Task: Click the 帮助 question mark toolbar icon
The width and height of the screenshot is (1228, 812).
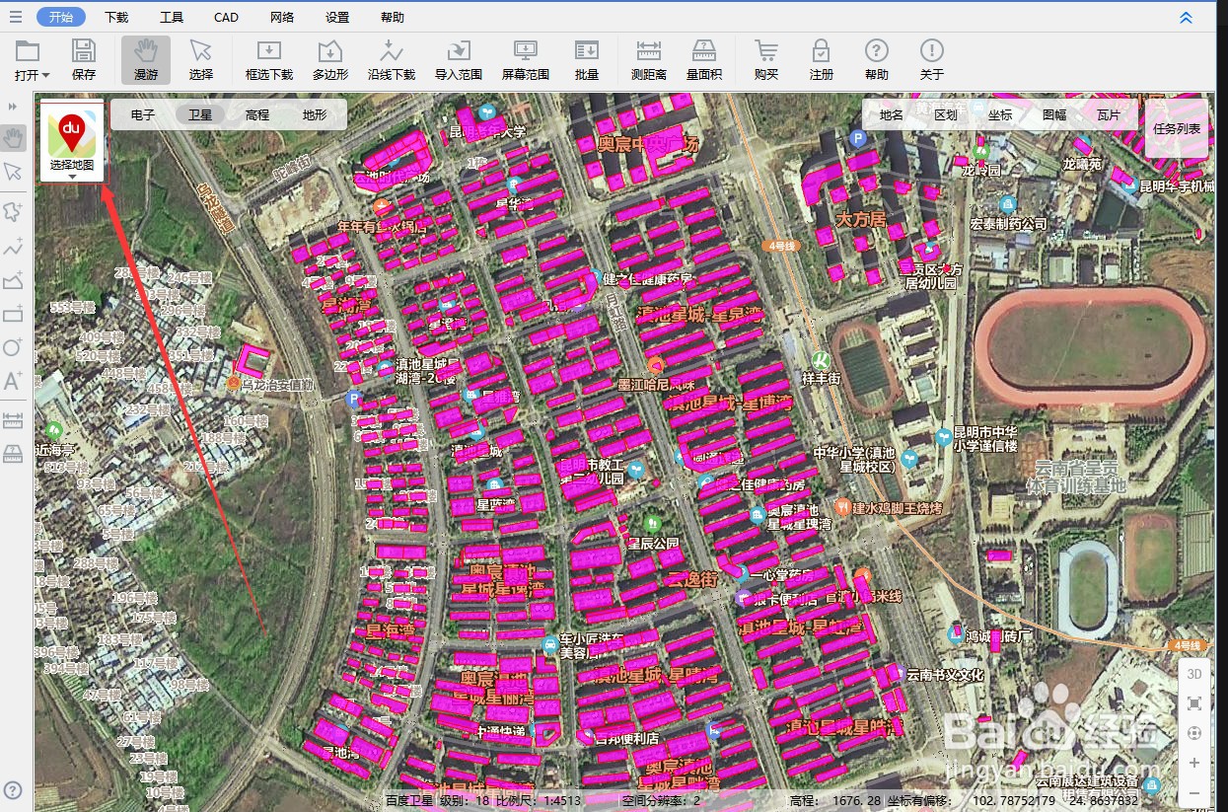Action: (x=877, y=60)
